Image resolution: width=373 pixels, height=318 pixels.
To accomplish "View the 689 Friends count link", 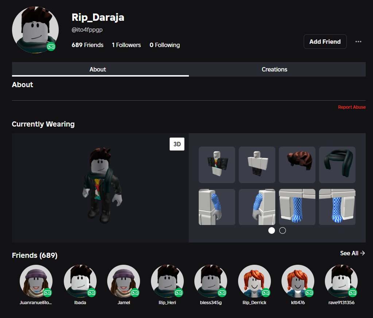I will (x=88, y=45).
